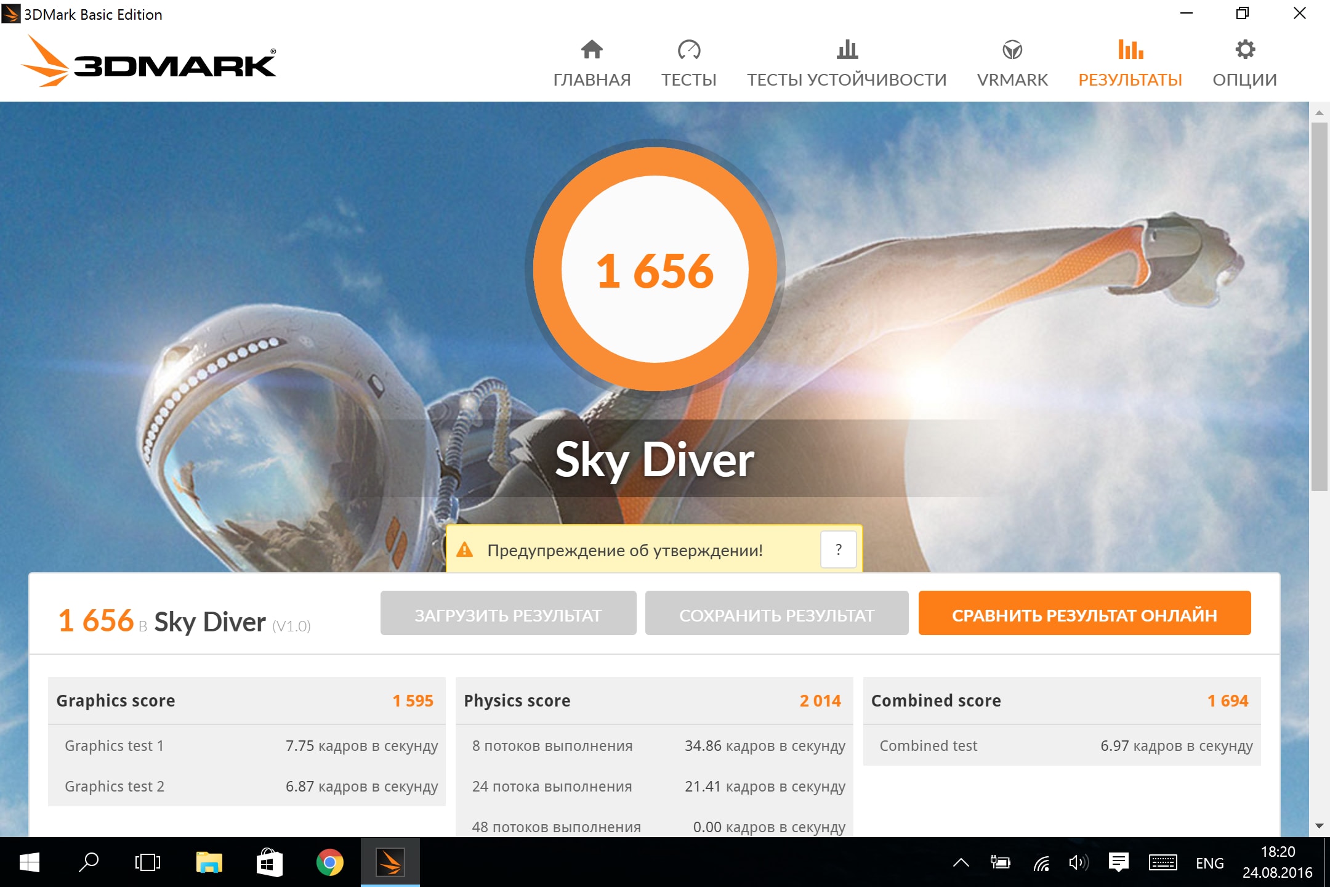Click the Graphics test 2 row

246,786
